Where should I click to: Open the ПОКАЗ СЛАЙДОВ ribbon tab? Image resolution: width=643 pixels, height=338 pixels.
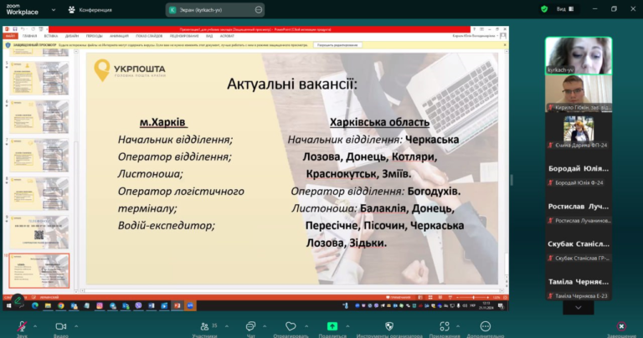pyautogui.click(x=149, y=36)
